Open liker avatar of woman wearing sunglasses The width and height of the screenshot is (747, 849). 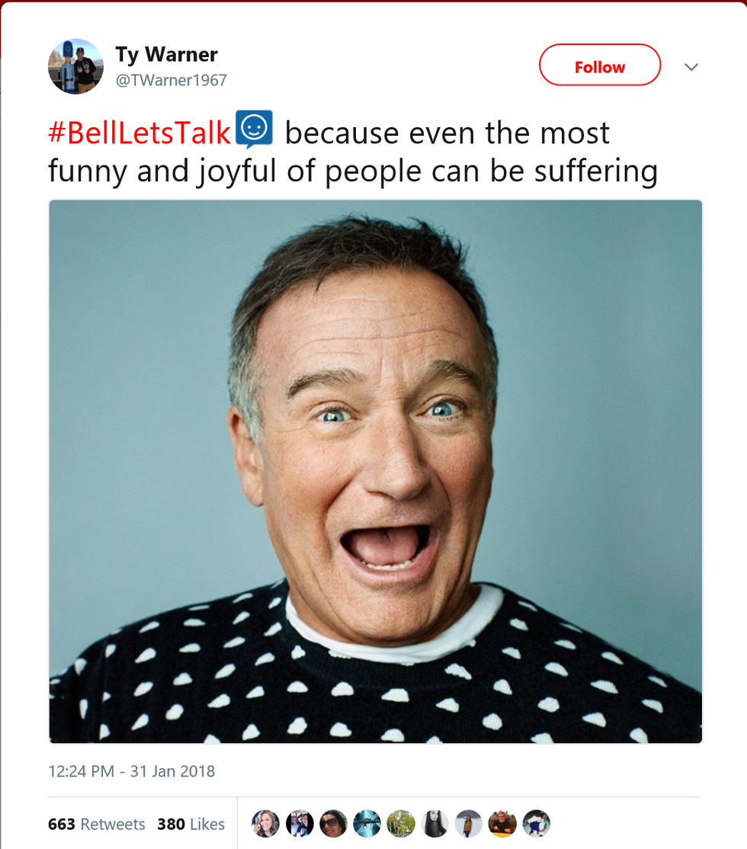point(334,823)
